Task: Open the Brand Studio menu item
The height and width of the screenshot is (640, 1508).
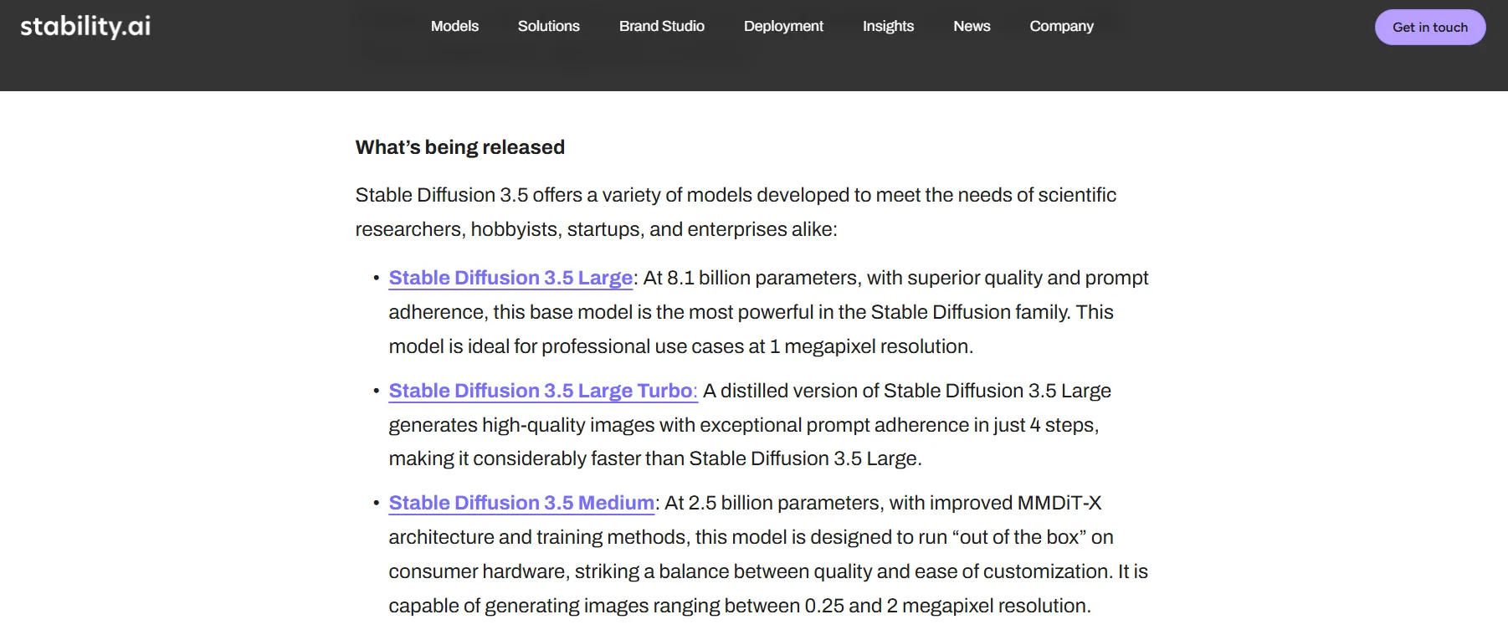Action: click(661, 26)
